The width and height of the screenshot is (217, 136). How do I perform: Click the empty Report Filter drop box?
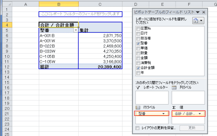pos(152,98)
